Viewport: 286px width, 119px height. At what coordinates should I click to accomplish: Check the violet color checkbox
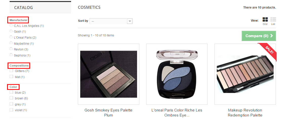click(x=11, y=110)
